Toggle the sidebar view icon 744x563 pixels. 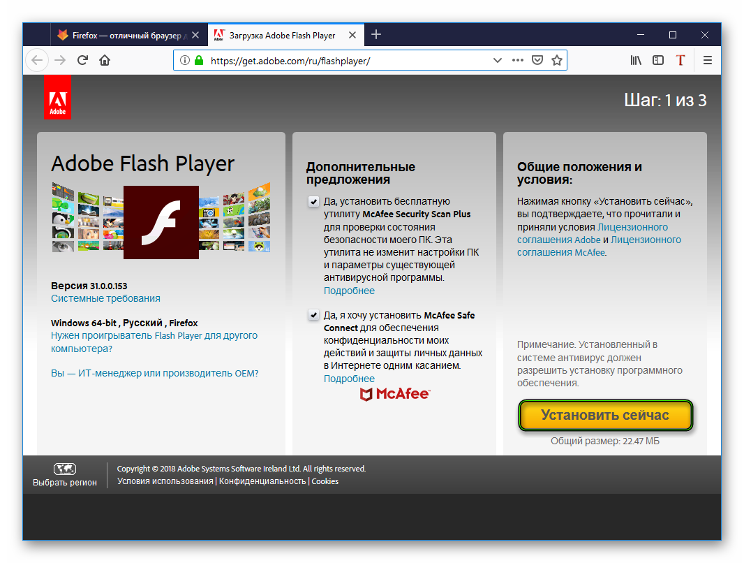658,60
